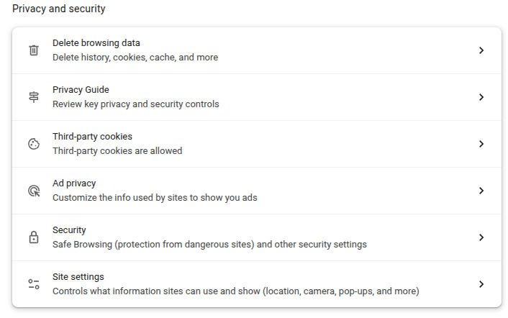Image resolution: width=508 pixels, height=318 pixels.
Task: Click the Safe Browsing description under Security
Action: (x=209, y=245)
